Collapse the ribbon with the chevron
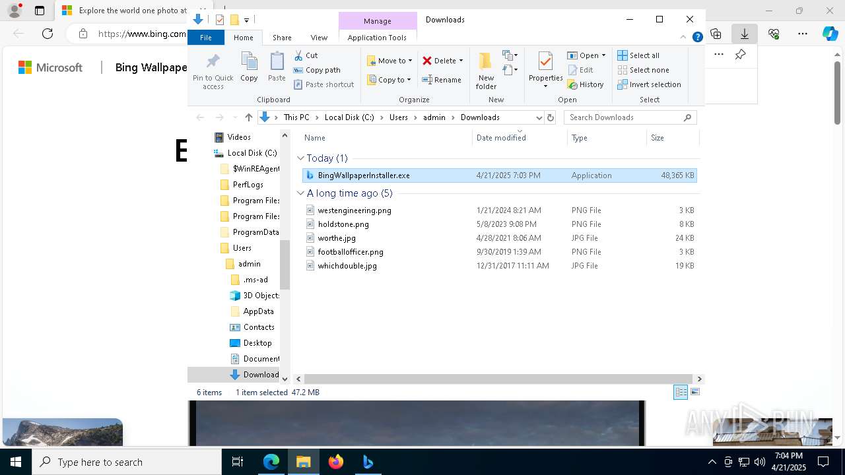This screenshot has height=475, width=845. point(683,38)
